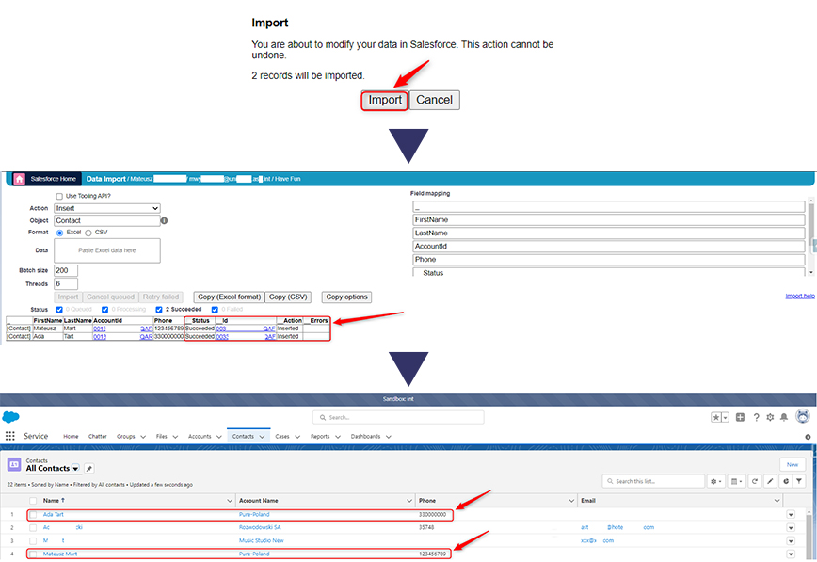
Task: Click the Paste Excel data box
Action: click(x=107, y=250)
